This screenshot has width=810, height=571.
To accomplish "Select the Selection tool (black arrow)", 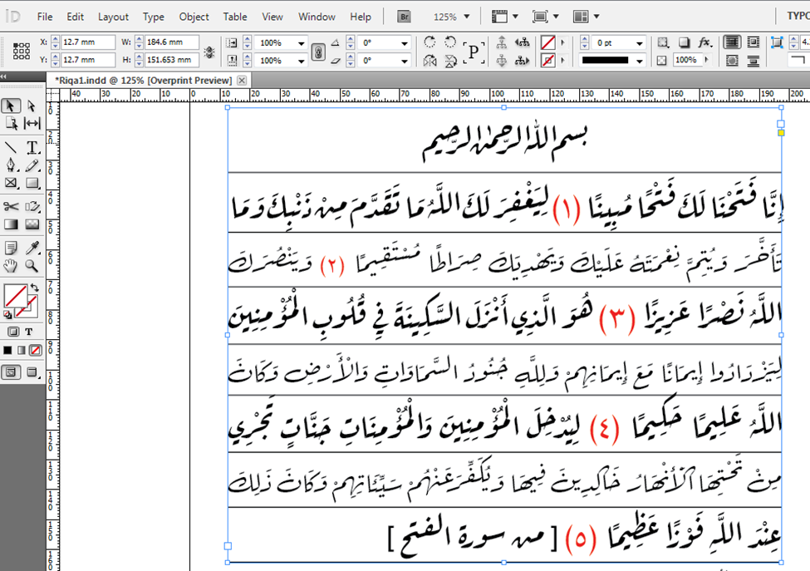I will (x=10, y=106).
